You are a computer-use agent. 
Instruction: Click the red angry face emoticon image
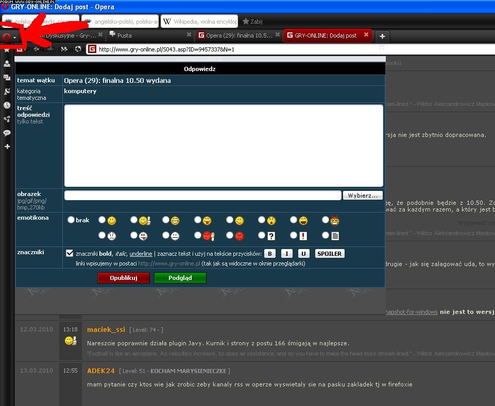pos(240,236)
